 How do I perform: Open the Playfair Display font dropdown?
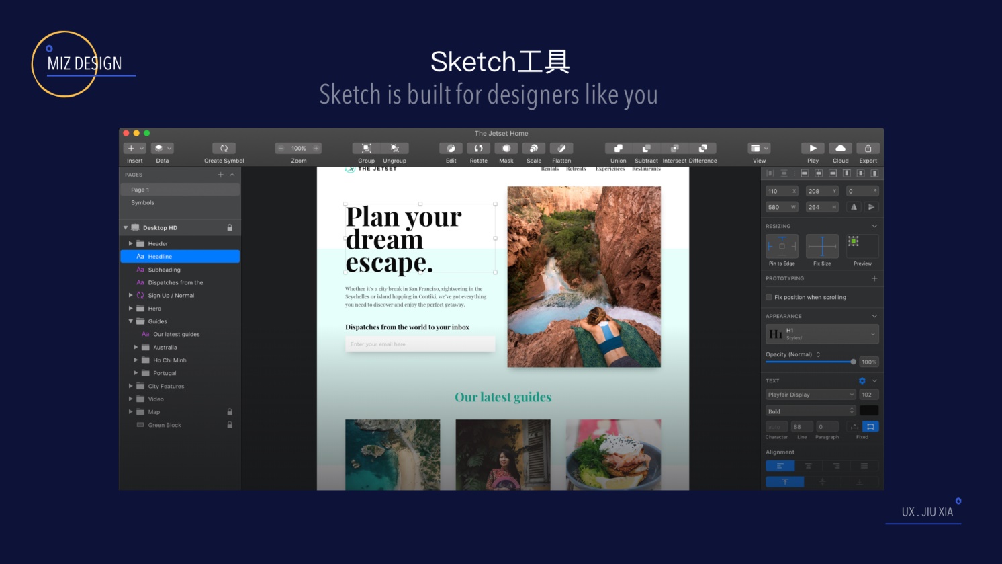point(811,395)
